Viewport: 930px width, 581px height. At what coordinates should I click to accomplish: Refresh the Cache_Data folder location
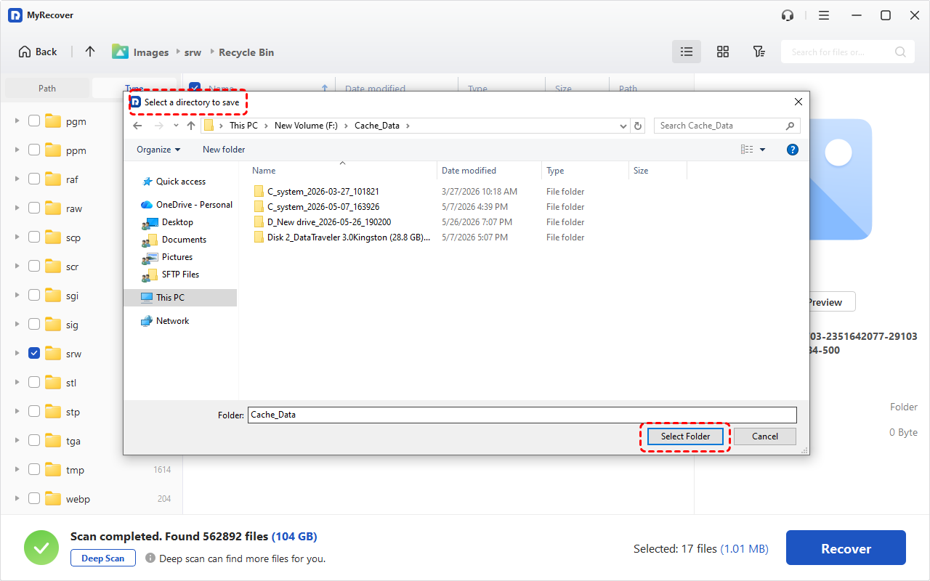(638, 126)
